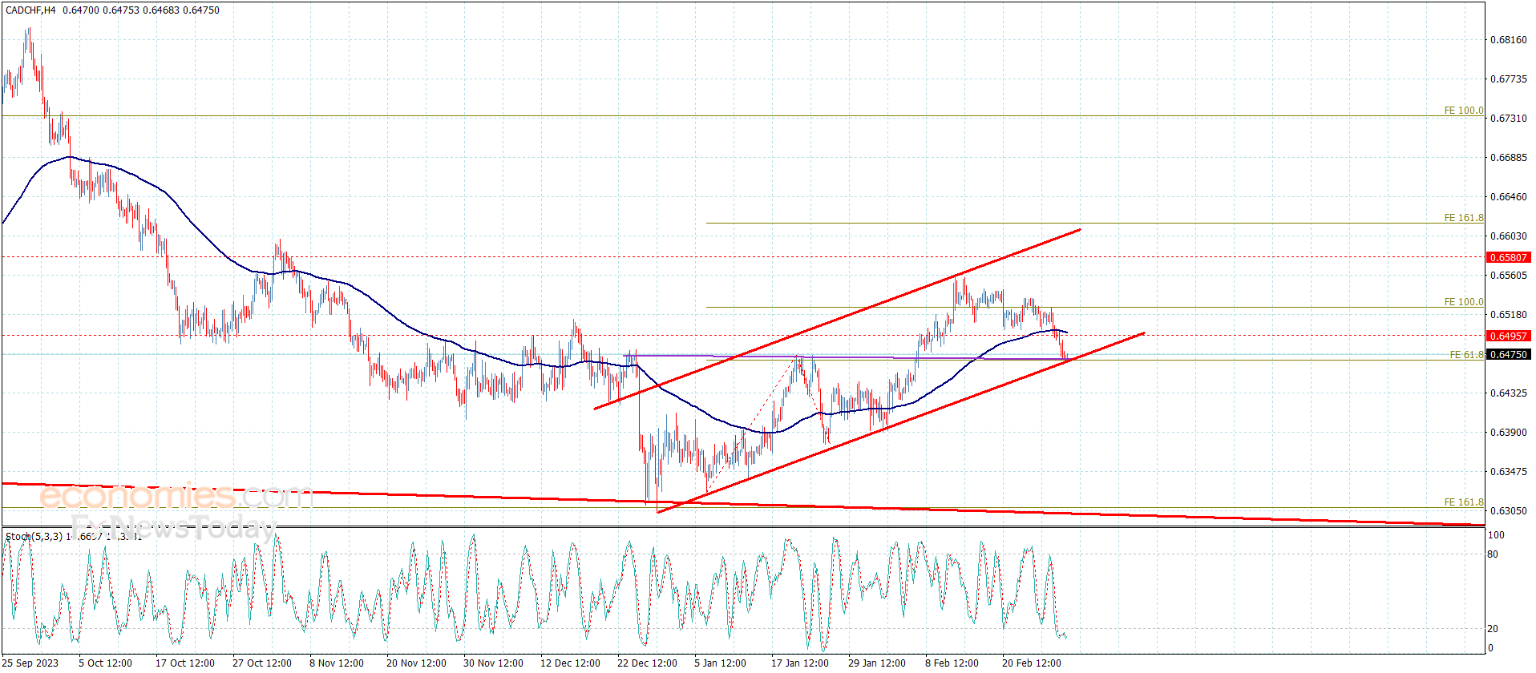The width and height of the screenshot is (1536, 673).
Task: Click the 8 Nov 12:00 date label
Action: 337,663
